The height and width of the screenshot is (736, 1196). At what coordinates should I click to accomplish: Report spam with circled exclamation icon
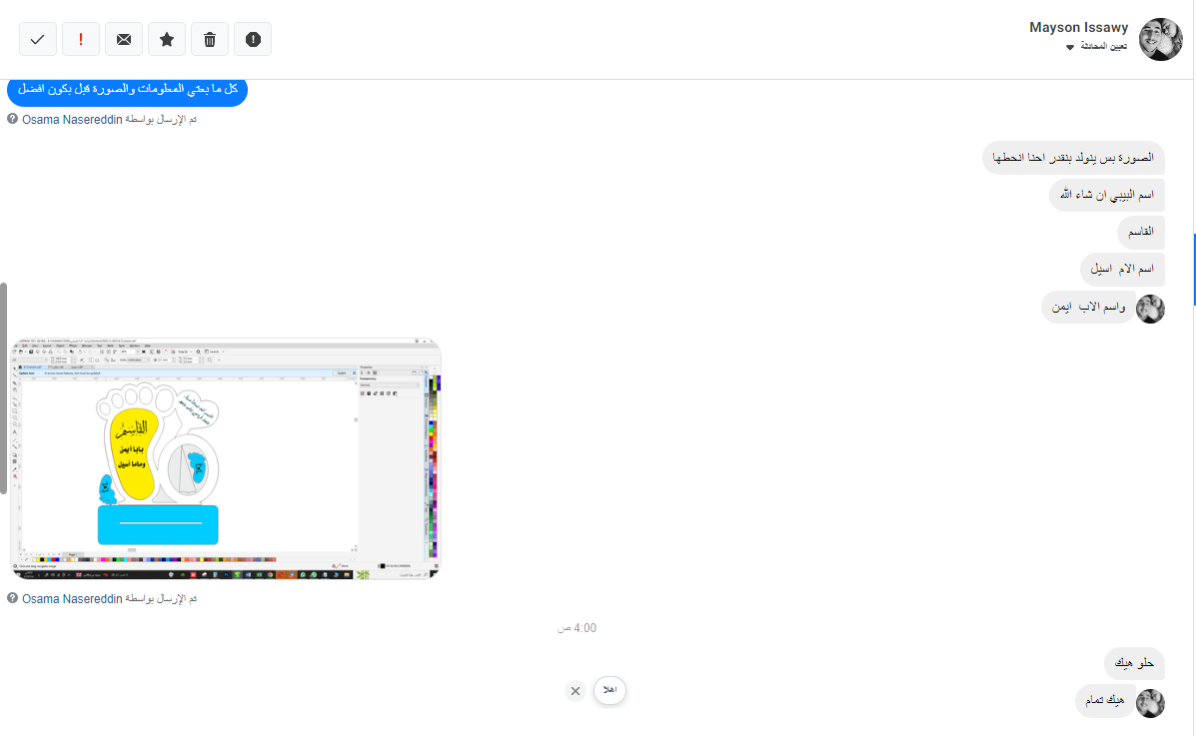(253, 39)
